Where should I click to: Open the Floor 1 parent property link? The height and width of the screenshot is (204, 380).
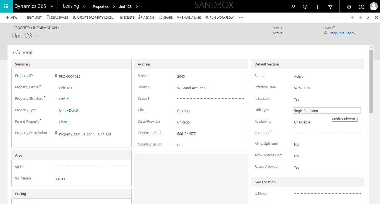[64, 122]
